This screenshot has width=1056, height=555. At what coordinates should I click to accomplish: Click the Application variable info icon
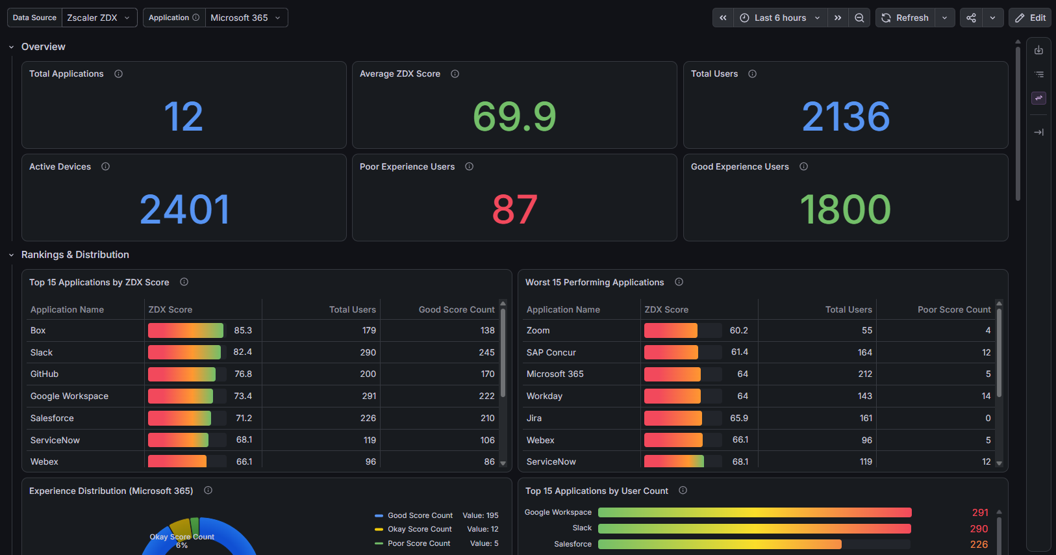196,18
